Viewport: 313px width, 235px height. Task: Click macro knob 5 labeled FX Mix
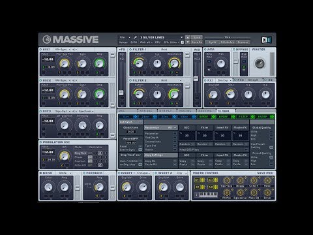point(227,193)
